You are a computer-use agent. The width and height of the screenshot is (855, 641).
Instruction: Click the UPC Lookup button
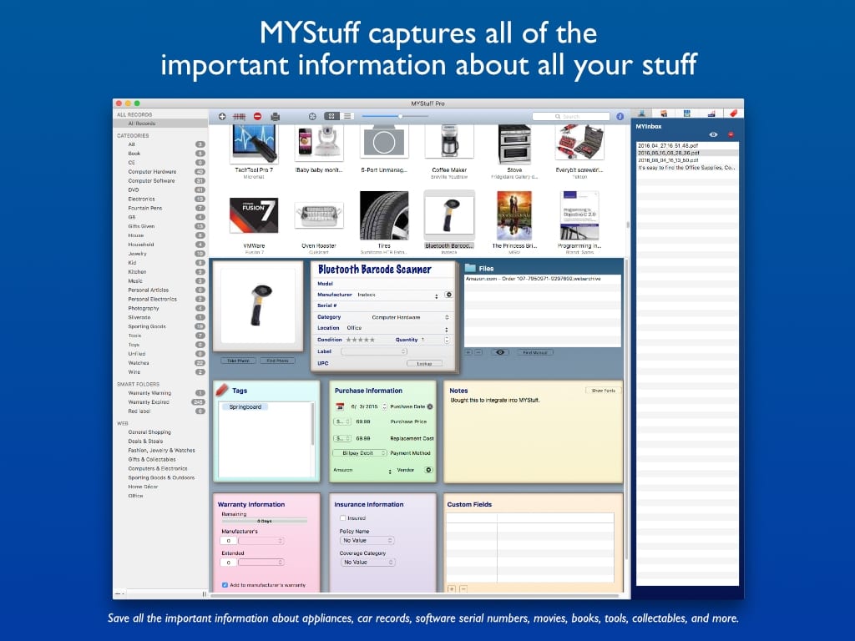point(424,364)
